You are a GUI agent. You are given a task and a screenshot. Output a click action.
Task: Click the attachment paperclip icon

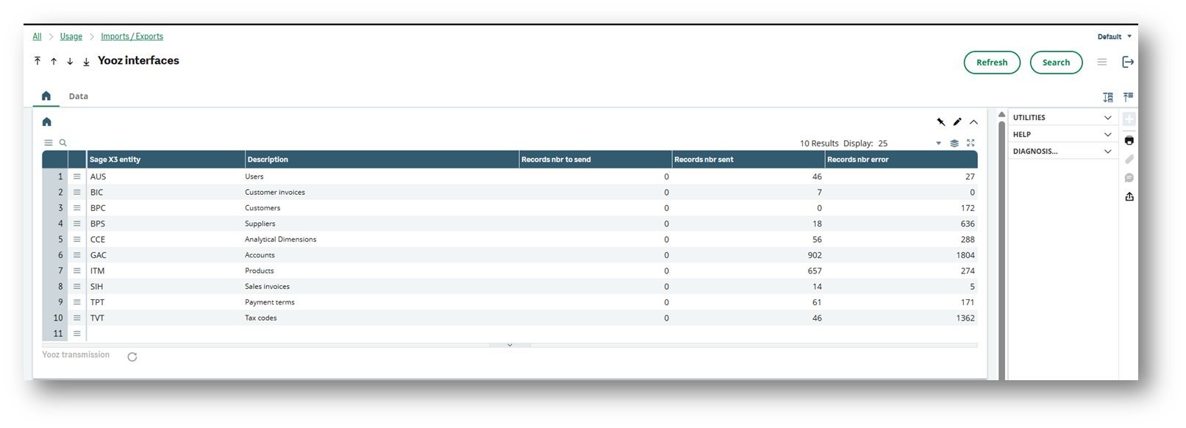click(1129, 159)
